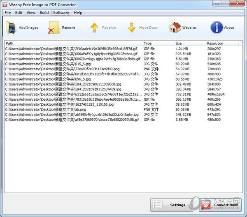Click the 60.29 KB size cell

pos(182,64)
